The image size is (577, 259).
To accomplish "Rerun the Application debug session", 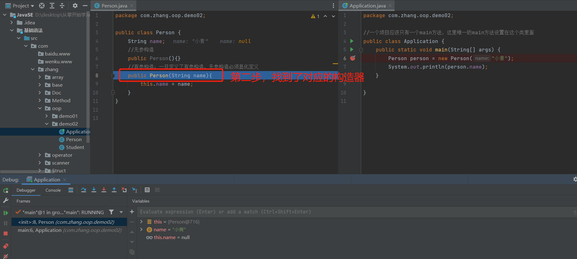I will (6, 190).
